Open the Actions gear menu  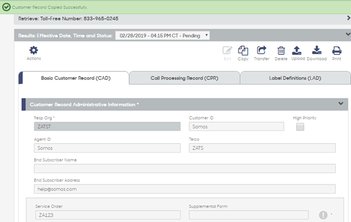pyautogui.click(x=34, y=50)
